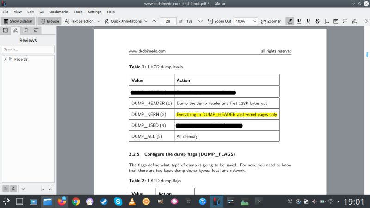370x208 pixels.
Task: Expand the Page 28 tree item
Action: click(5, 59)
